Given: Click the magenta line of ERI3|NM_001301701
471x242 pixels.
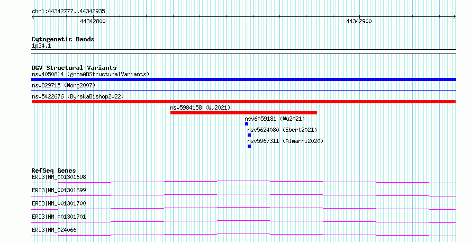Looking at the screenshot, I should [x=243, y=221].
